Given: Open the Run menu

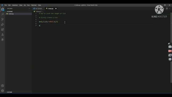Looking at the screenshot, I should (28, 5).
